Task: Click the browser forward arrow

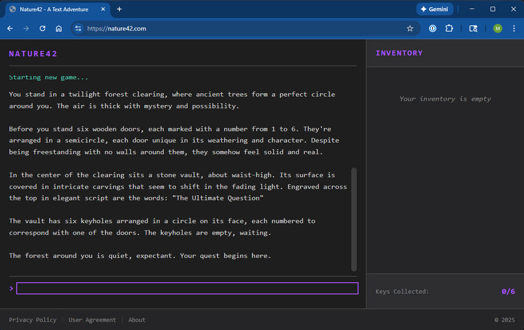Action: tap(26, 29)
